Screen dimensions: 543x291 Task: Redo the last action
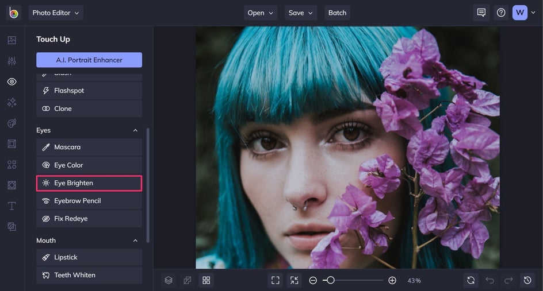(x=508, y=280)
